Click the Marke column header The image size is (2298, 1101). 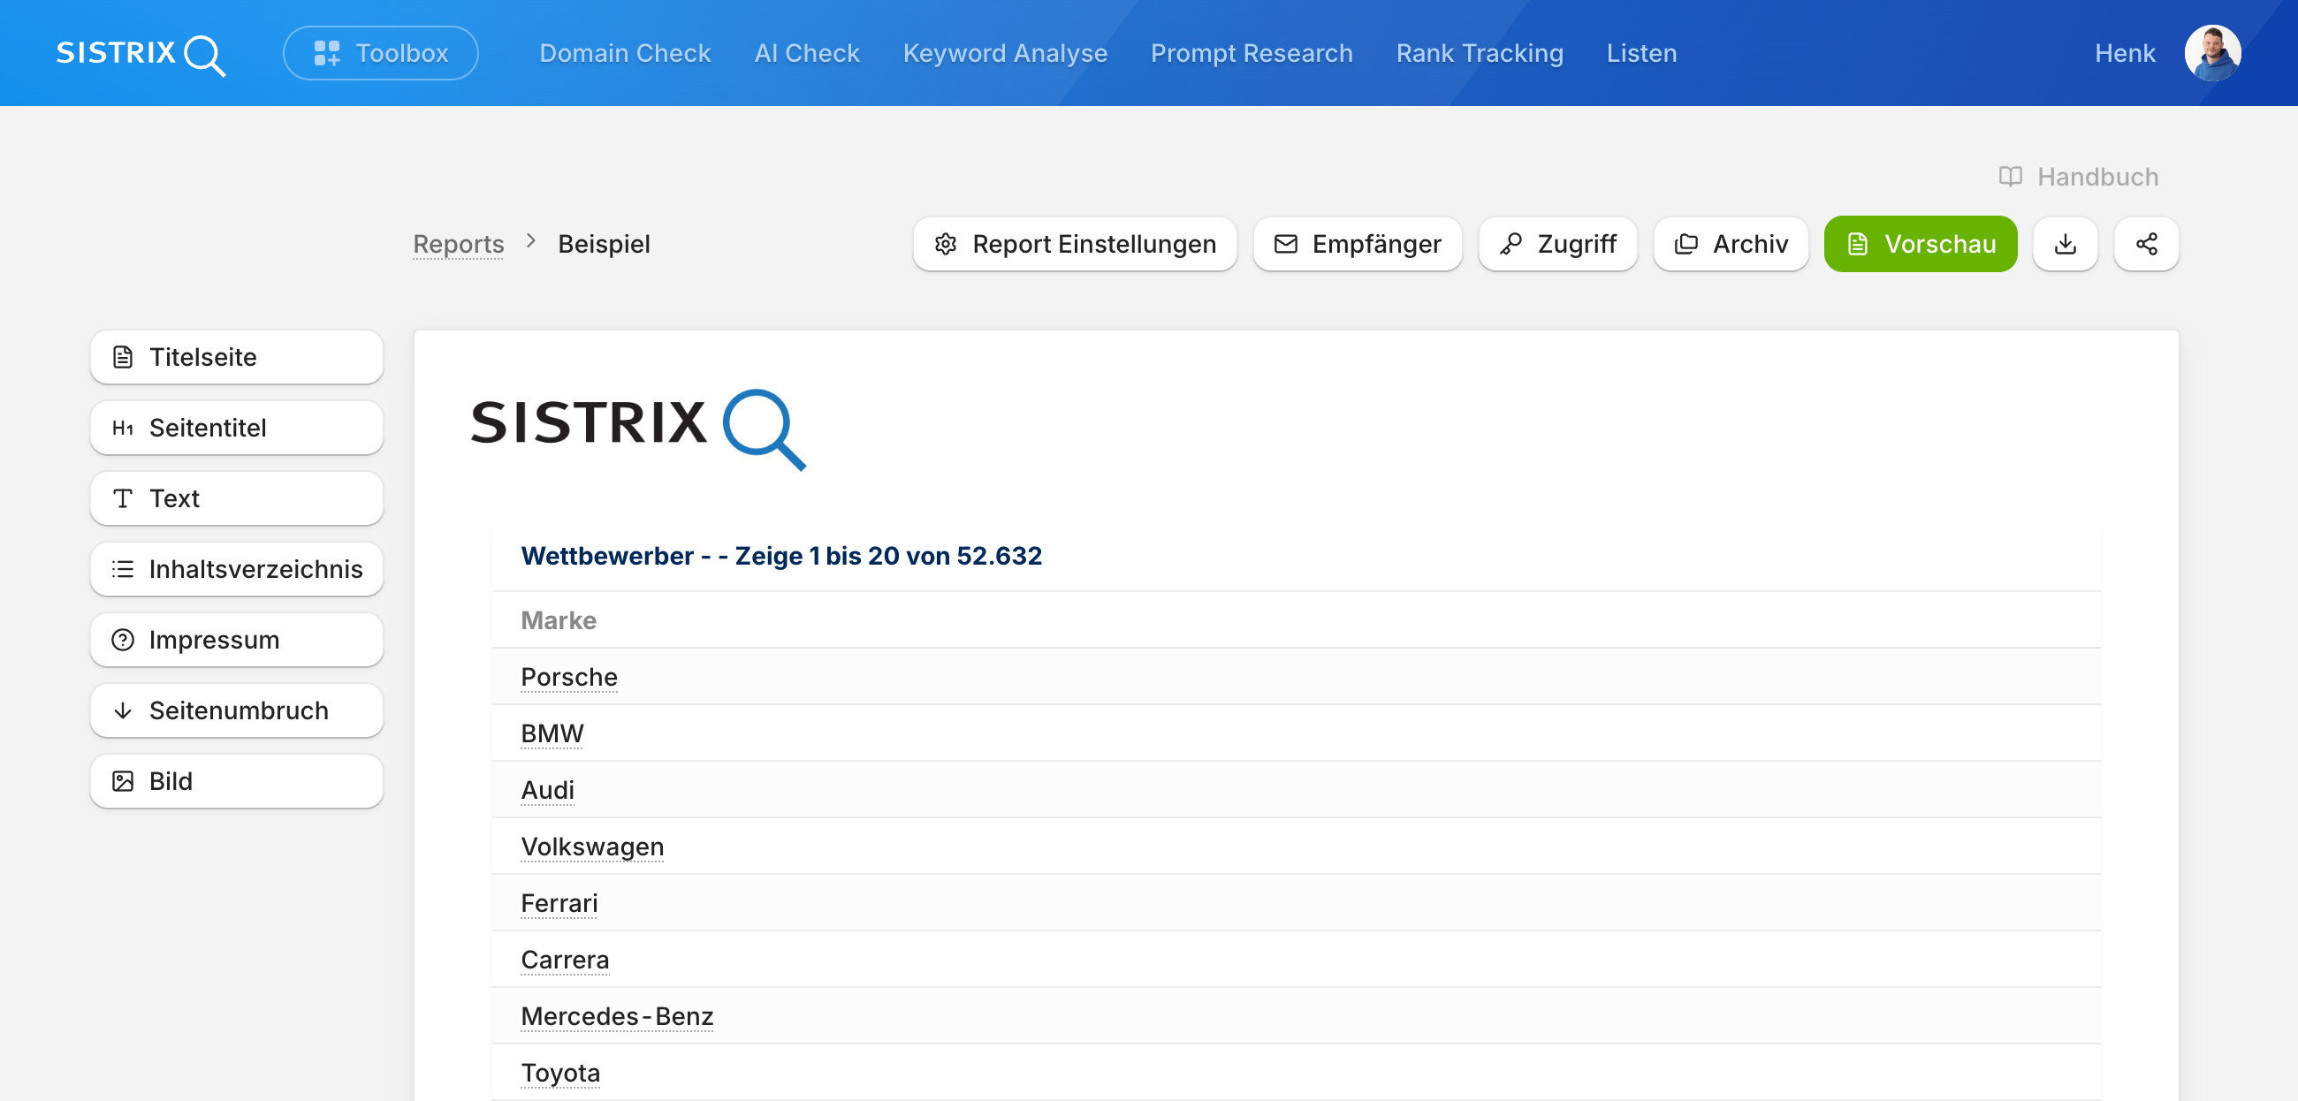pos(559,620)
